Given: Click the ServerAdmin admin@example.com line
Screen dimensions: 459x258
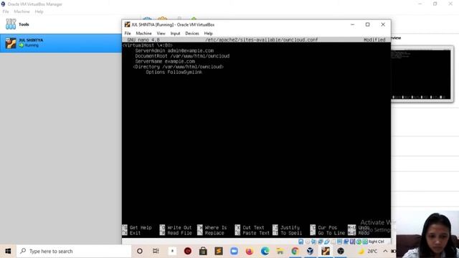Looking at the screenshot, I should [174, 51].
